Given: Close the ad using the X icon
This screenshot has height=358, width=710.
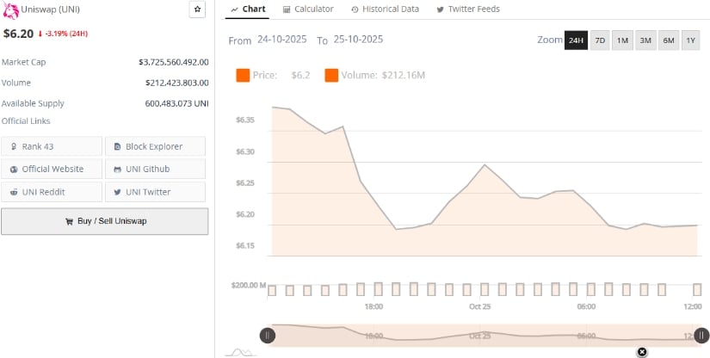Looking at the screenshot, I should click(641, 352).
